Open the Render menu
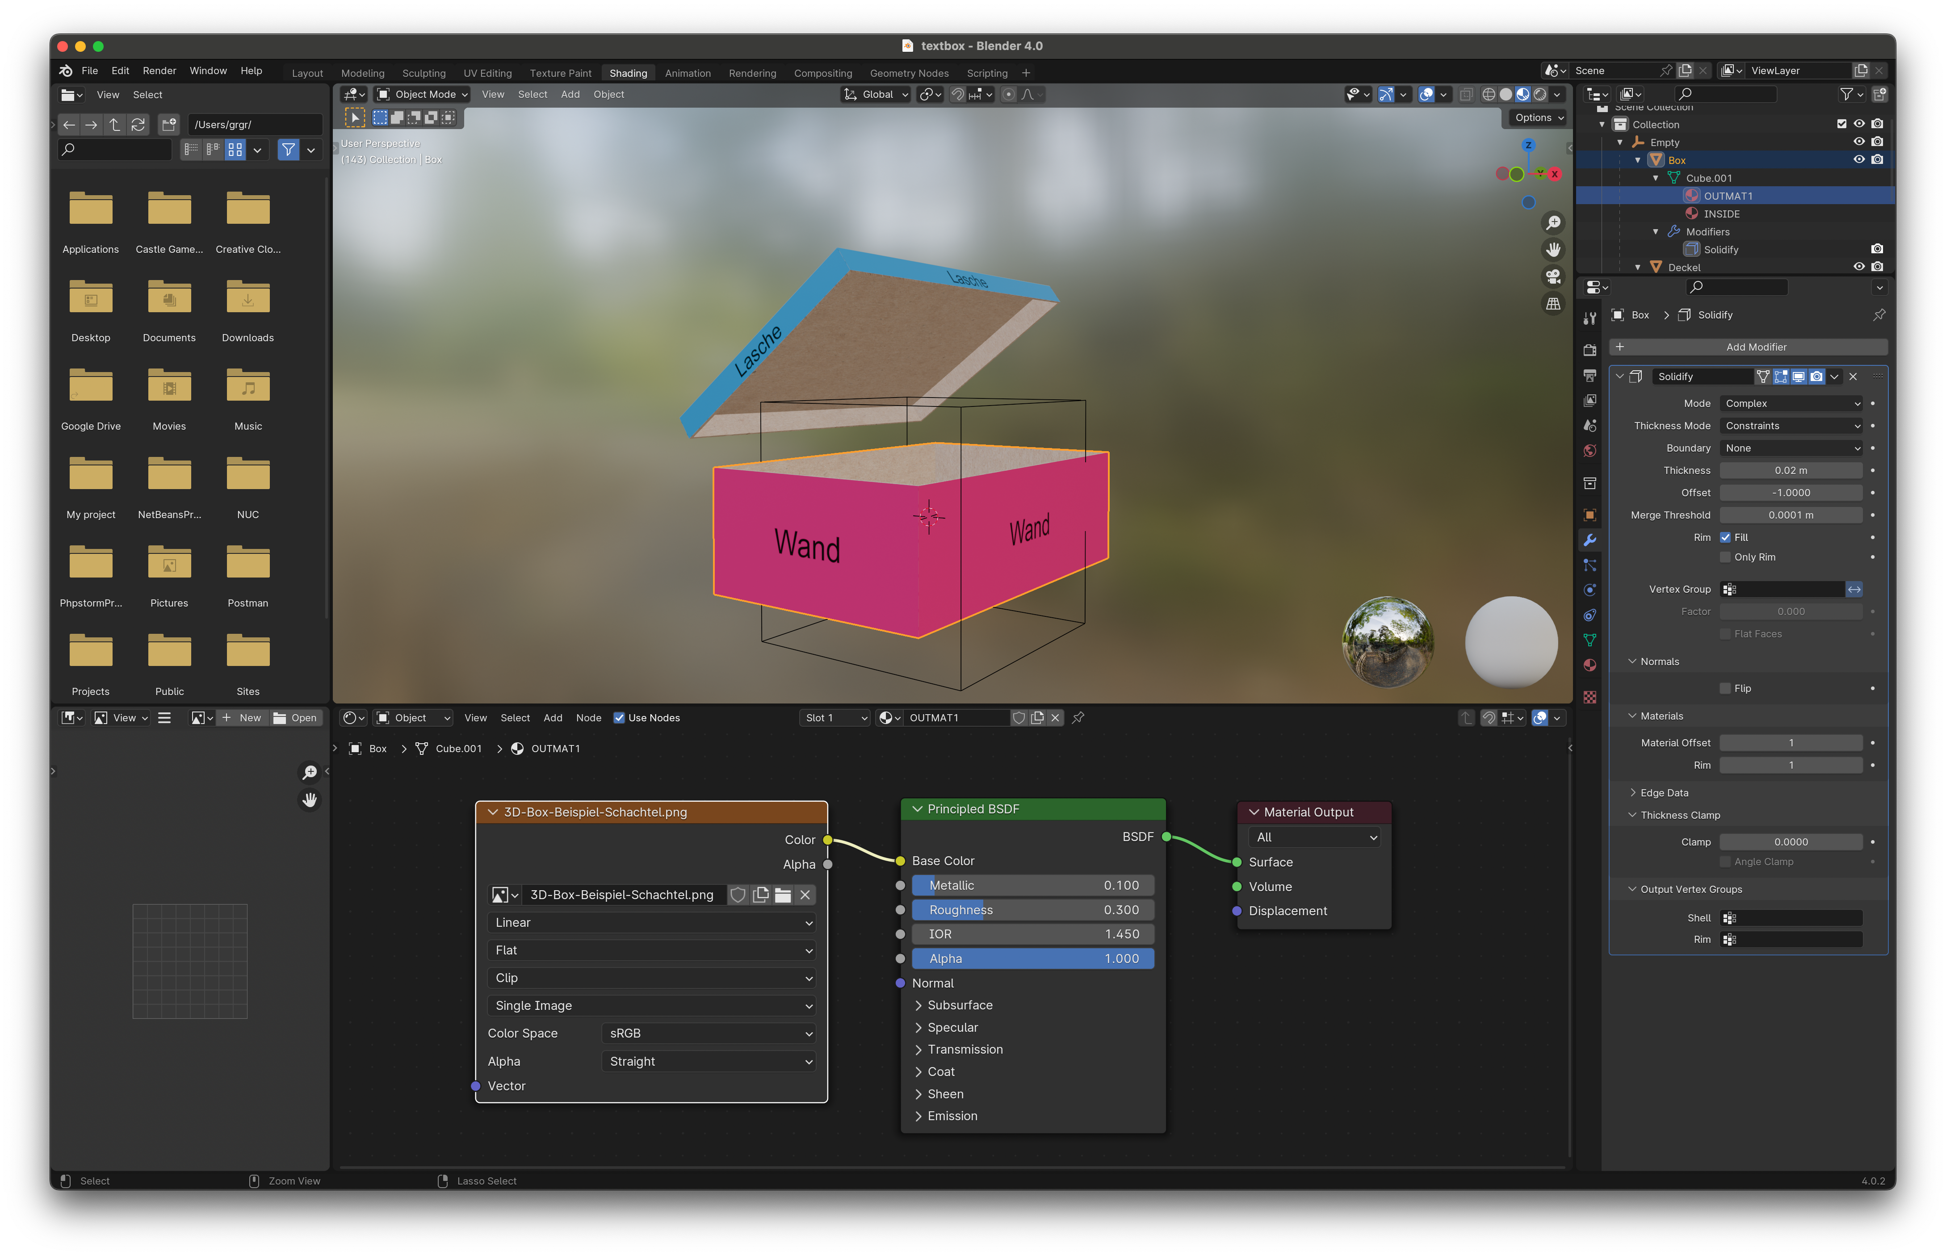This screenshot has width=1946, height=1256. [159, 71]
